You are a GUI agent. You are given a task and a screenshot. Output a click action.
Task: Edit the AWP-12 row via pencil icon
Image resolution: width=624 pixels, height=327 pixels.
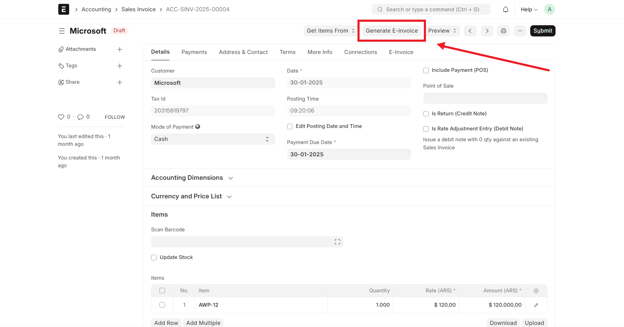point(536,305)
